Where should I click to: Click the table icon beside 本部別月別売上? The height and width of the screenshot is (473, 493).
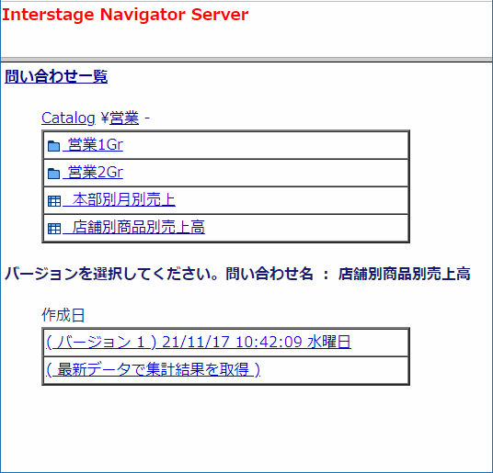53,201
